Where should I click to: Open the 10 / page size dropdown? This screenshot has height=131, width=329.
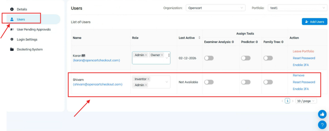tap(306, 101)
